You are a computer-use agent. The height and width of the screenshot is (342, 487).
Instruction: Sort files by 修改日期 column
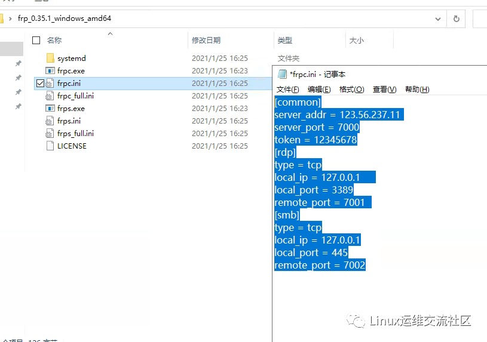coord(206,41)
